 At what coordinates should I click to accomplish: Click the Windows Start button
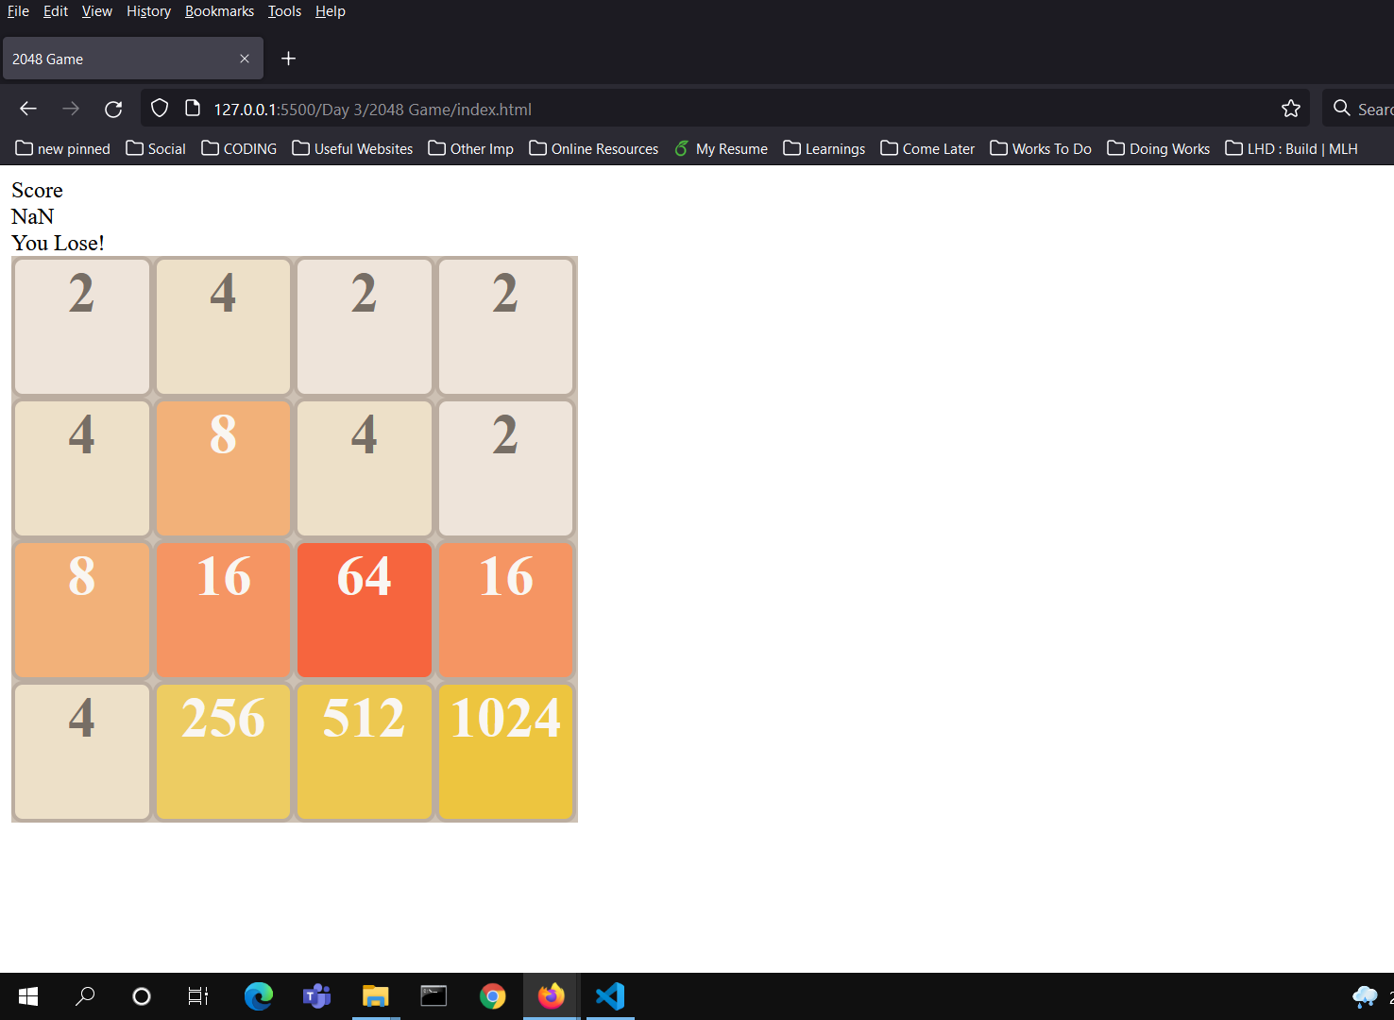pyautogui.click(x=27, y=995)
